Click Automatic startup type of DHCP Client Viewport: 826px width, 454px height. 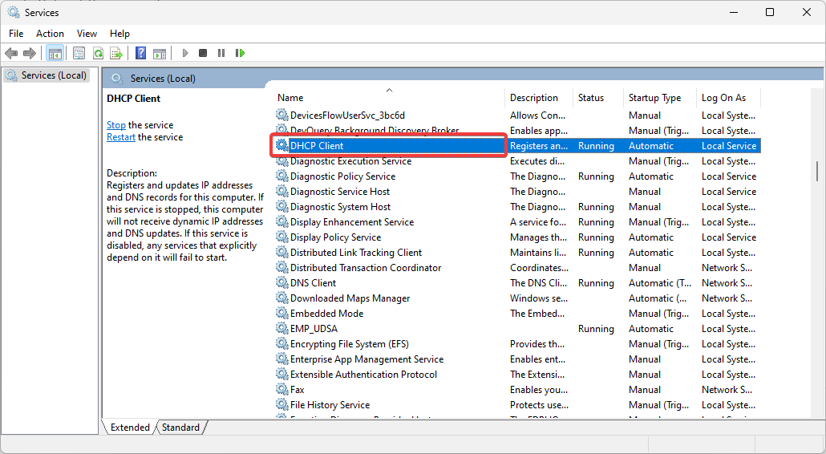click(651, 146)
